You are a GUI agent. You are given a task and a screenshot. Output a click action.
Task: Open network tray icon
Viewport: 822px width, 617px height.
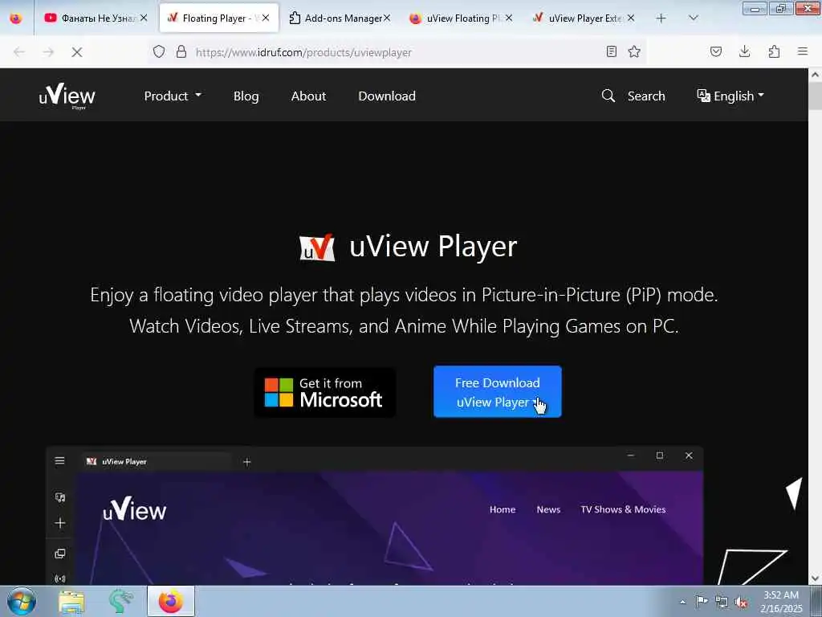point(722,603)
